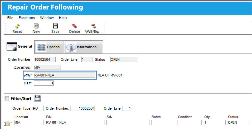Save the repair order with Save icon
The height and width of the screenshot is (129, 252).
(x=55, y=26)
